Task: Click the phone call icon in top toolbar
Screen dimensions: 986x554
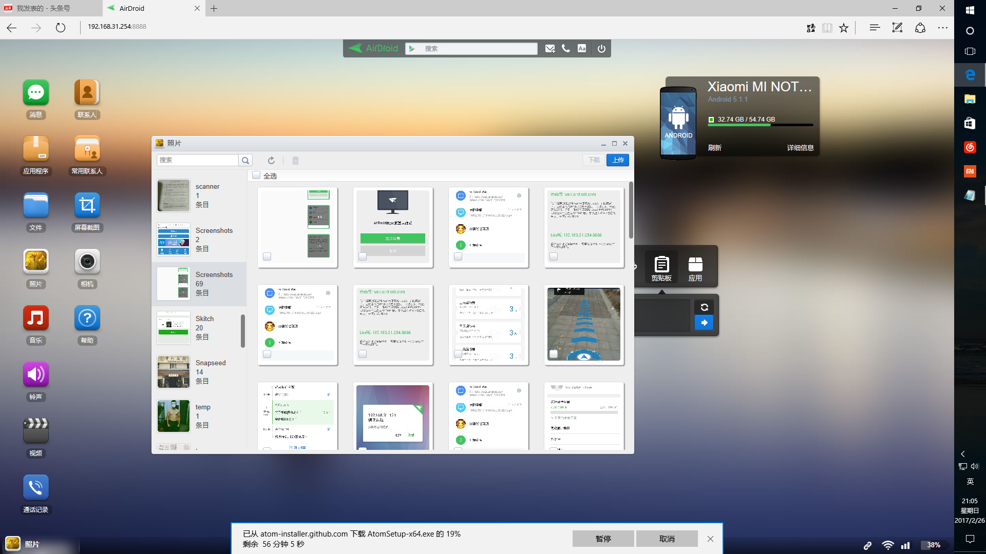Action: click(x=565, y=48)
